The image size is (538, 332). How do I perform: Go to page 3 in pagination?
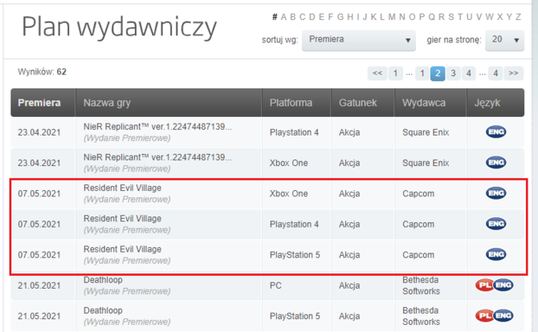[453, 73]
